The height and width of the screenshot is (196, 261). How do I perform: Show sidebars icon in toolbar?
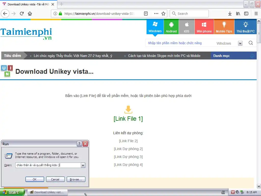246,14
